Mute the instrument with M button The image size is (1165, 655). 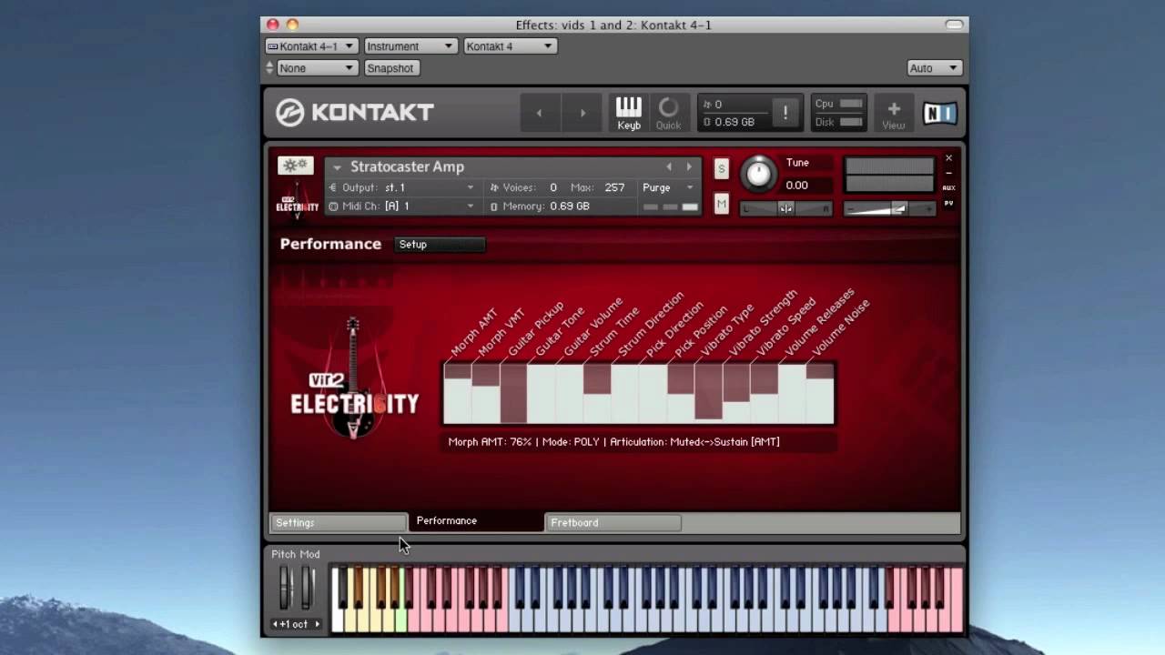721,205
